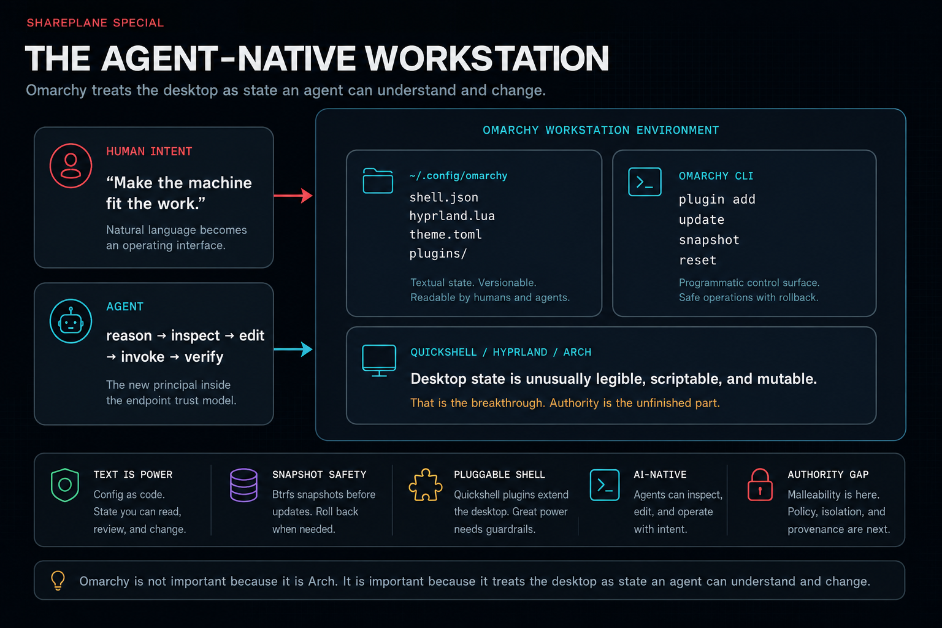The width and height of the screenshot is (942, 628).
Task: Click the 'reset' CLI command
Action: click(x=697, y=260)
